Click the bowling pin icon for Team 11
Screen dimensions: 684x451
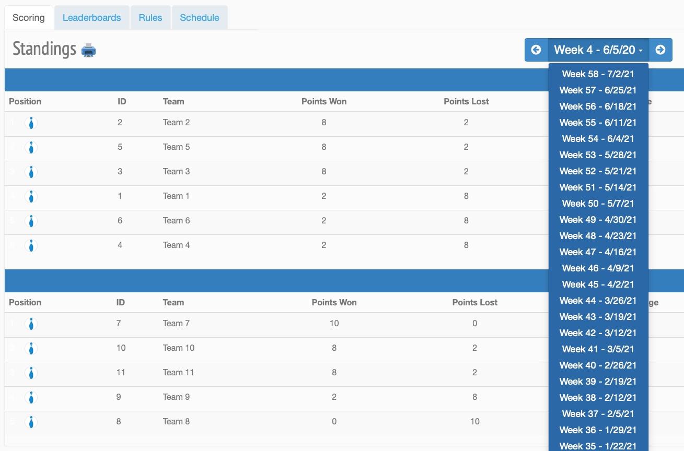tap(31, 373)
